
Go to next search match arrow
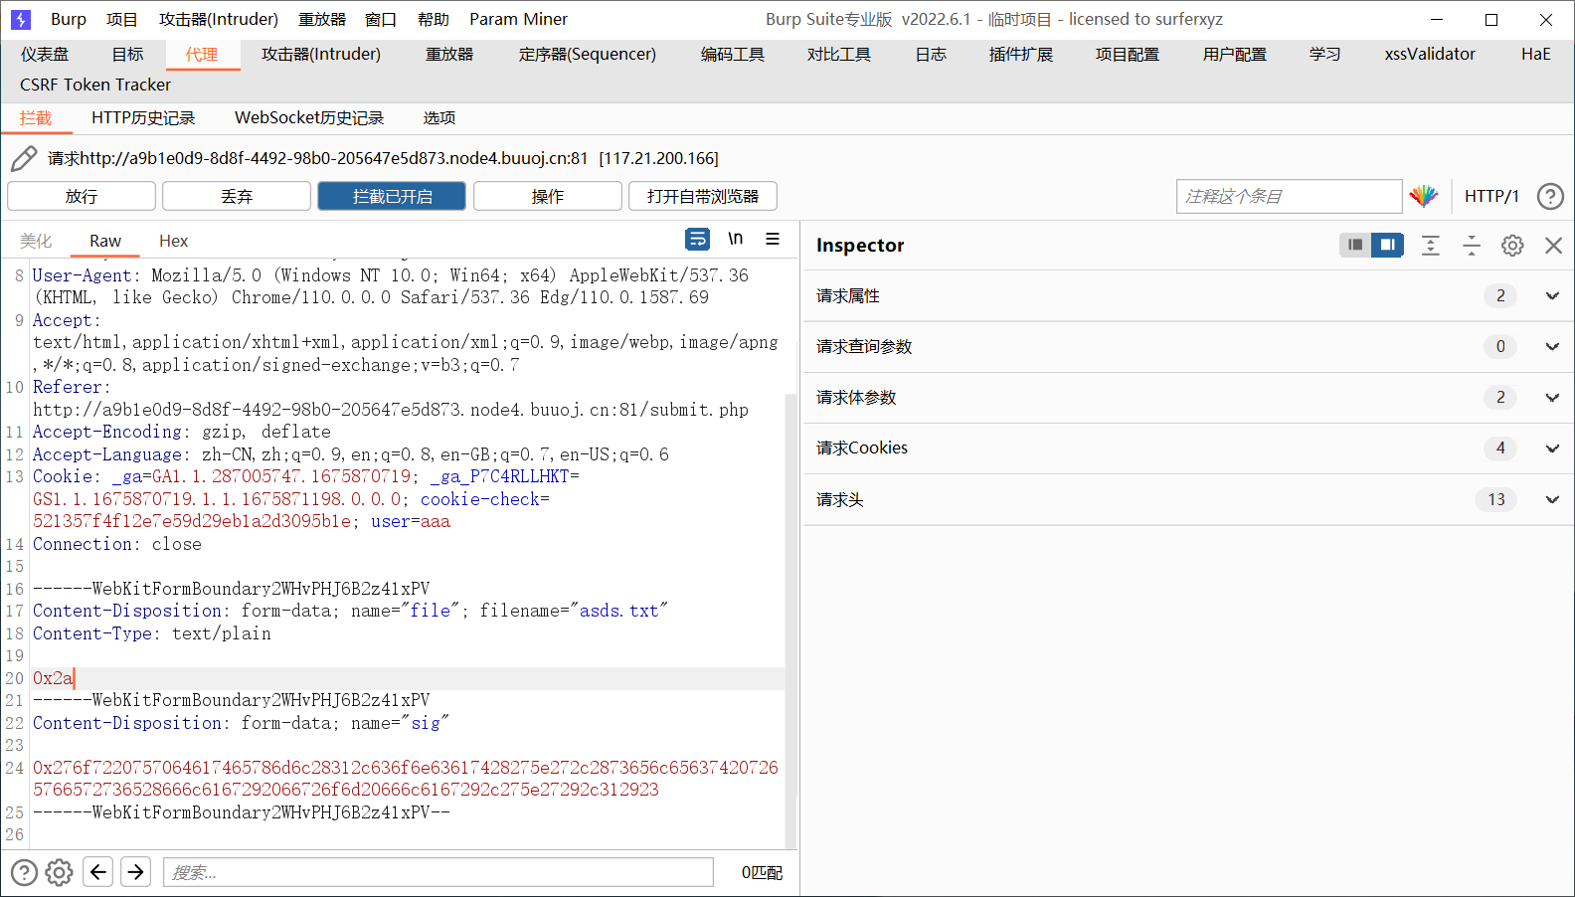point(135,872)
